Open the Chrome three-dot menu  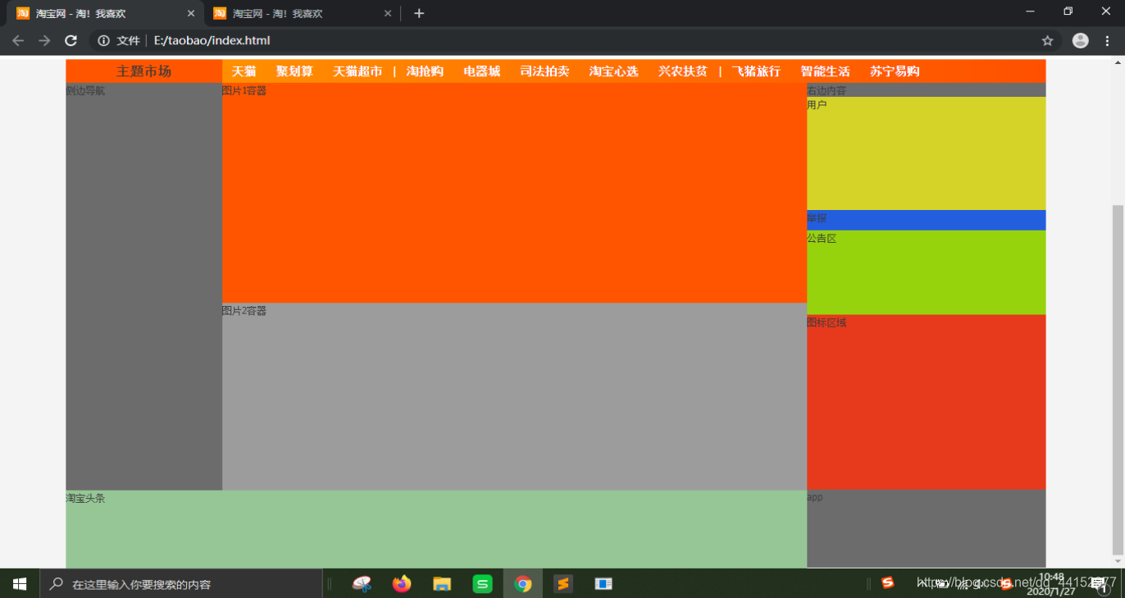(1109, 41)
